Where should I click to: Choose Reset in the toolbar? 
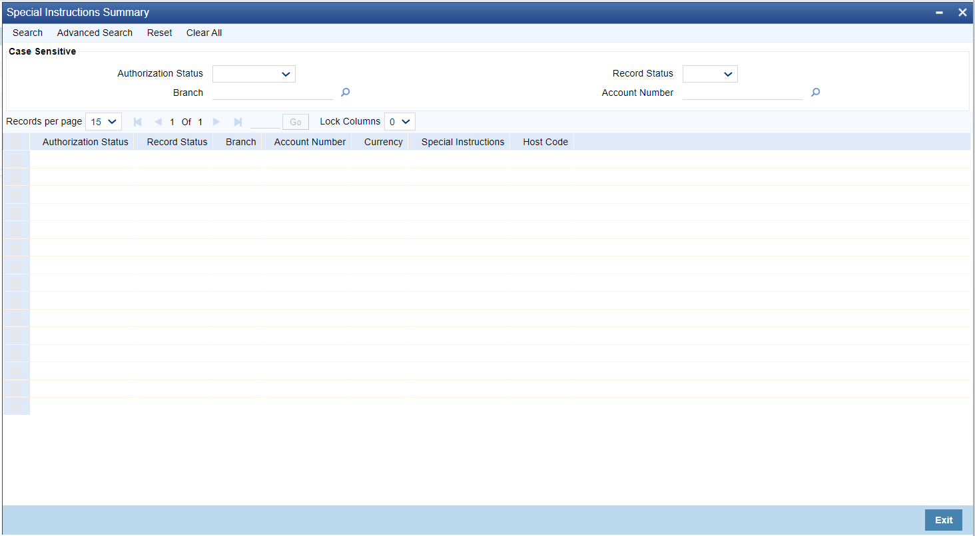pos(160,33)
